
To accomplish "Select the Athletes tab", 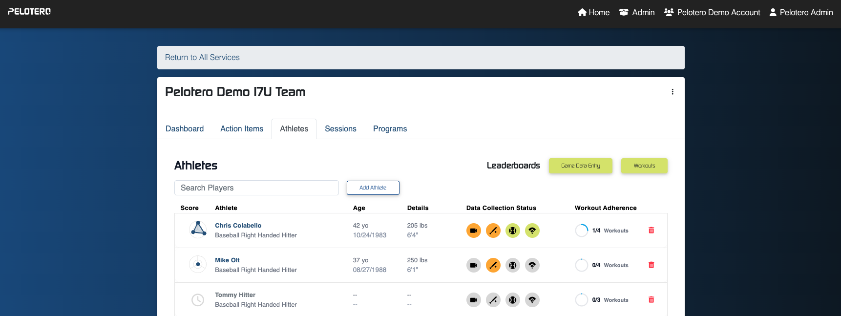I will click(x=294, y=128).
